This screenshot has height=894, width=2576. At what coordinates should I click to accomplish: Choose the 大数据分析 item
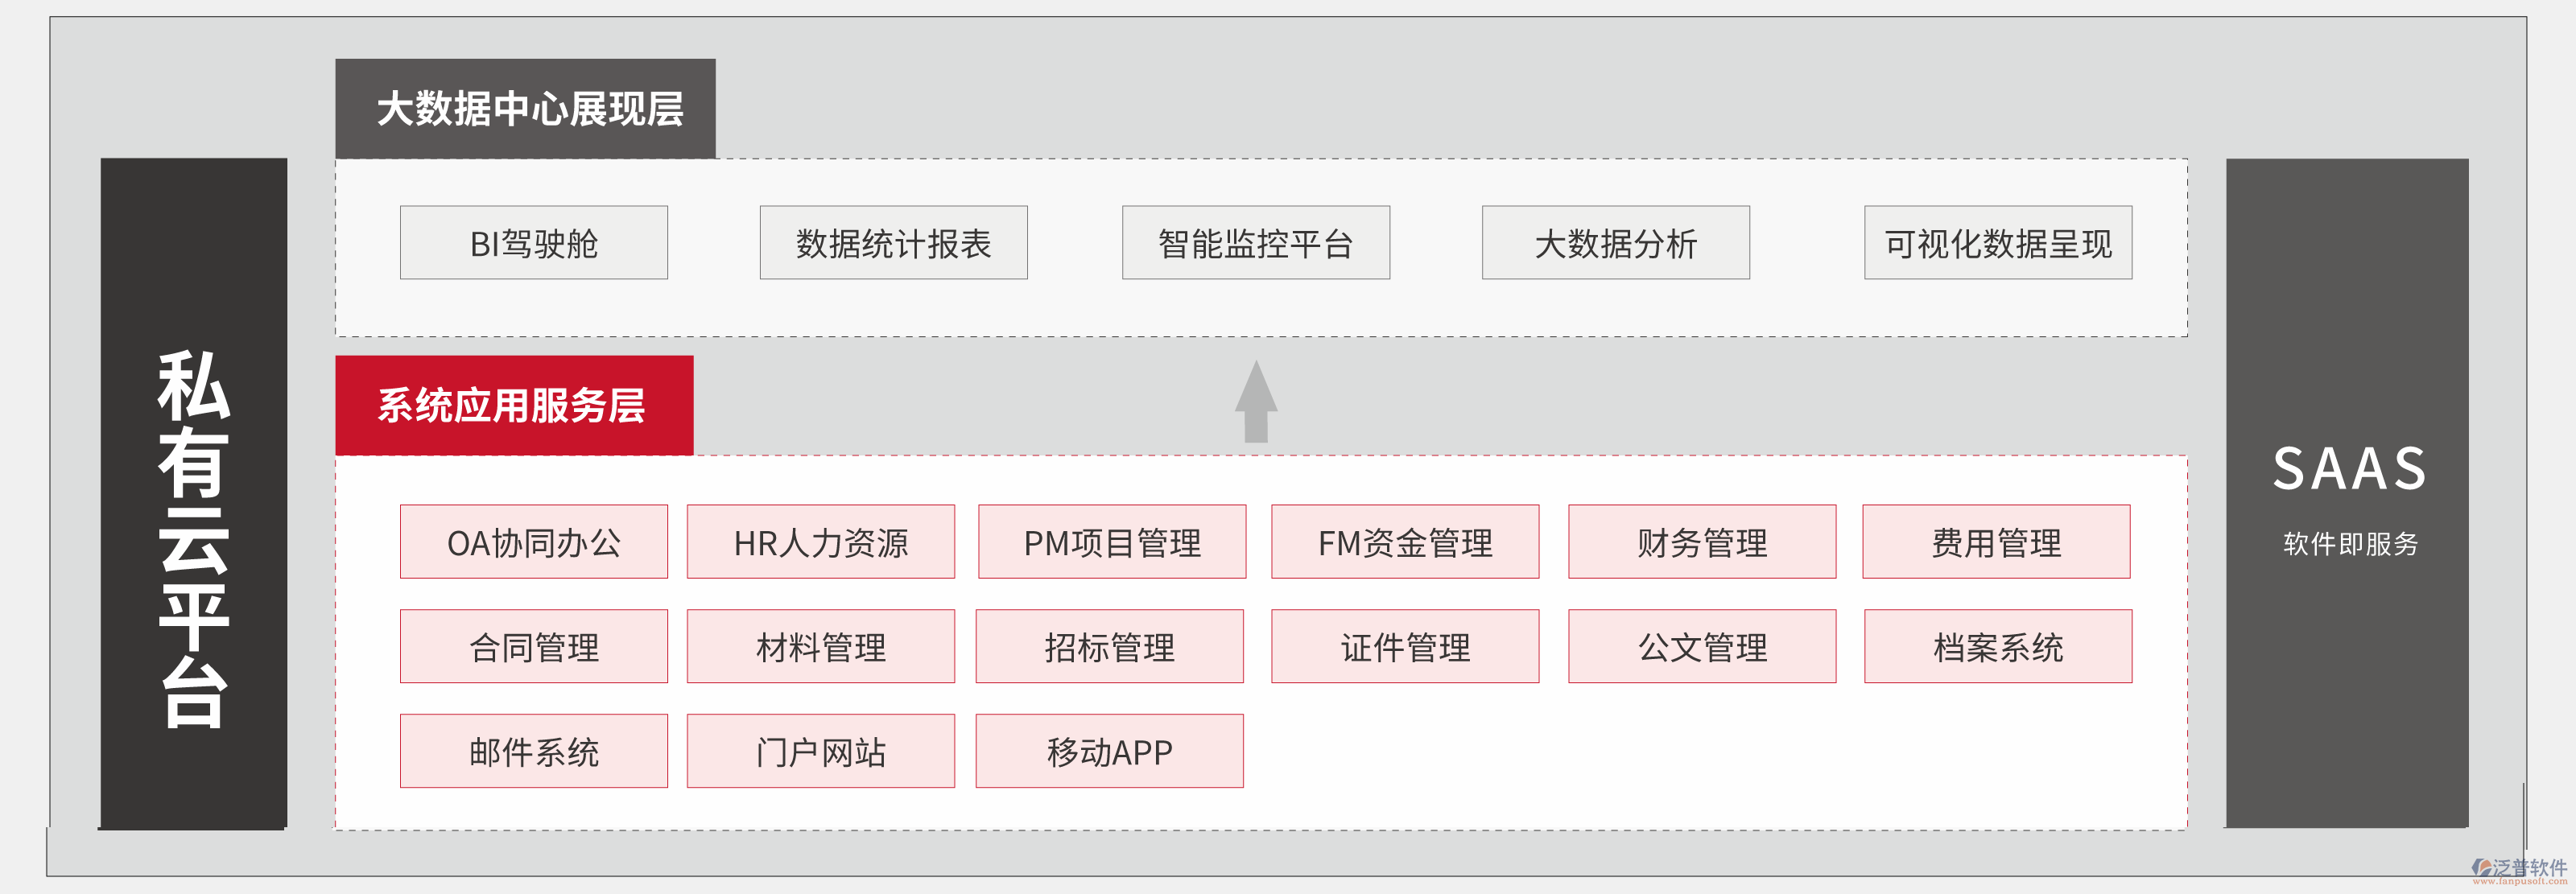tap(1615, 243)
